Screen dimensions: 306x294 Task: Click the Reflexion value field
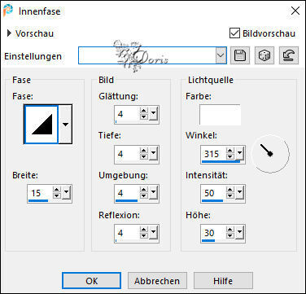127,233
